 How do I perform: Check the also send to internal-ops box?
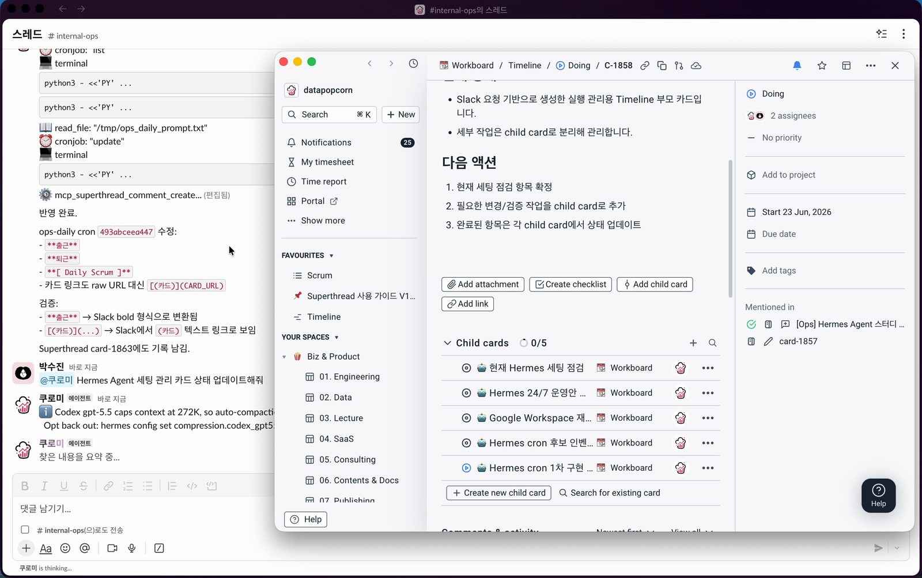tap(25, 530)
